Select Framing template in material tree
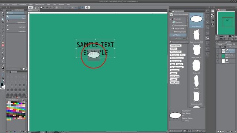237x133 pixels. click(180, 32)
